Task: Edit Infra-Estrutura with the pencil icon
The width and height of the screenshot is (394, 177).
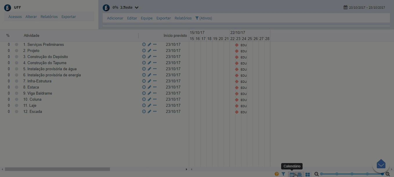Action: (x=149, y=81)
